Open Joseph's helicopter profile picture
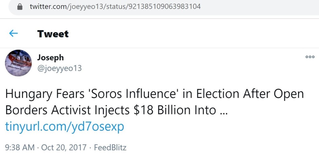The width and height of the screenshot is (319, 155). (18, 63)
